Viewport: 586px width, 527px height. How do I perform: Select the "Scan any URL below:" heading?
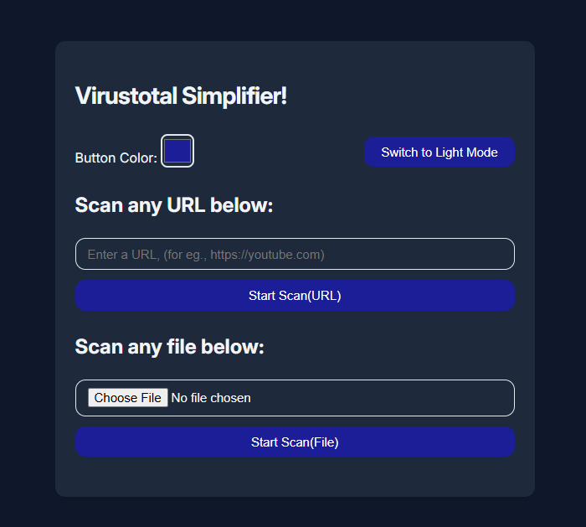click(x=174, y=205)
